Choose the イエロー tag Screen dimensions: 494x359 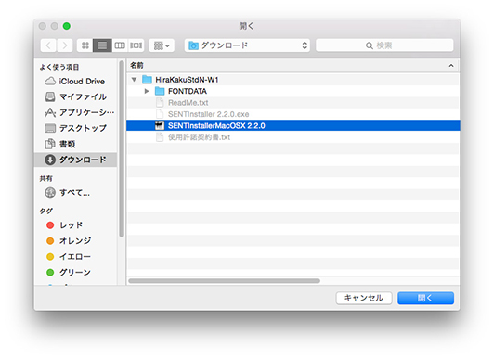75,256
